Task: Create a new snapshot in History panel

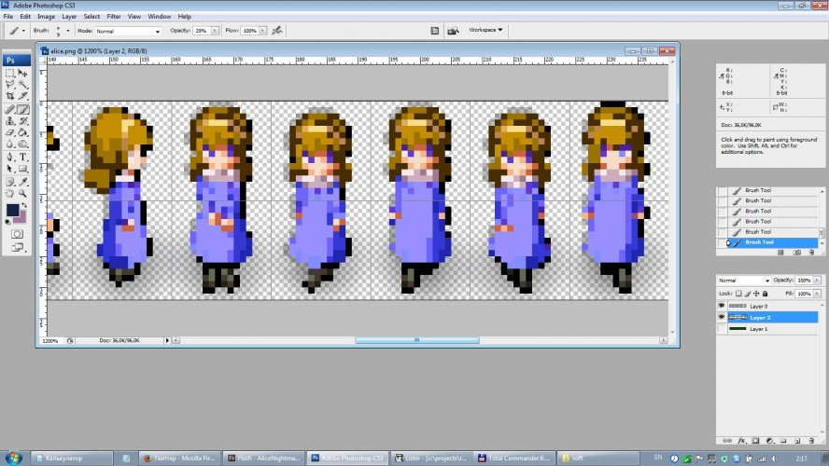Action: click(796, 253)
